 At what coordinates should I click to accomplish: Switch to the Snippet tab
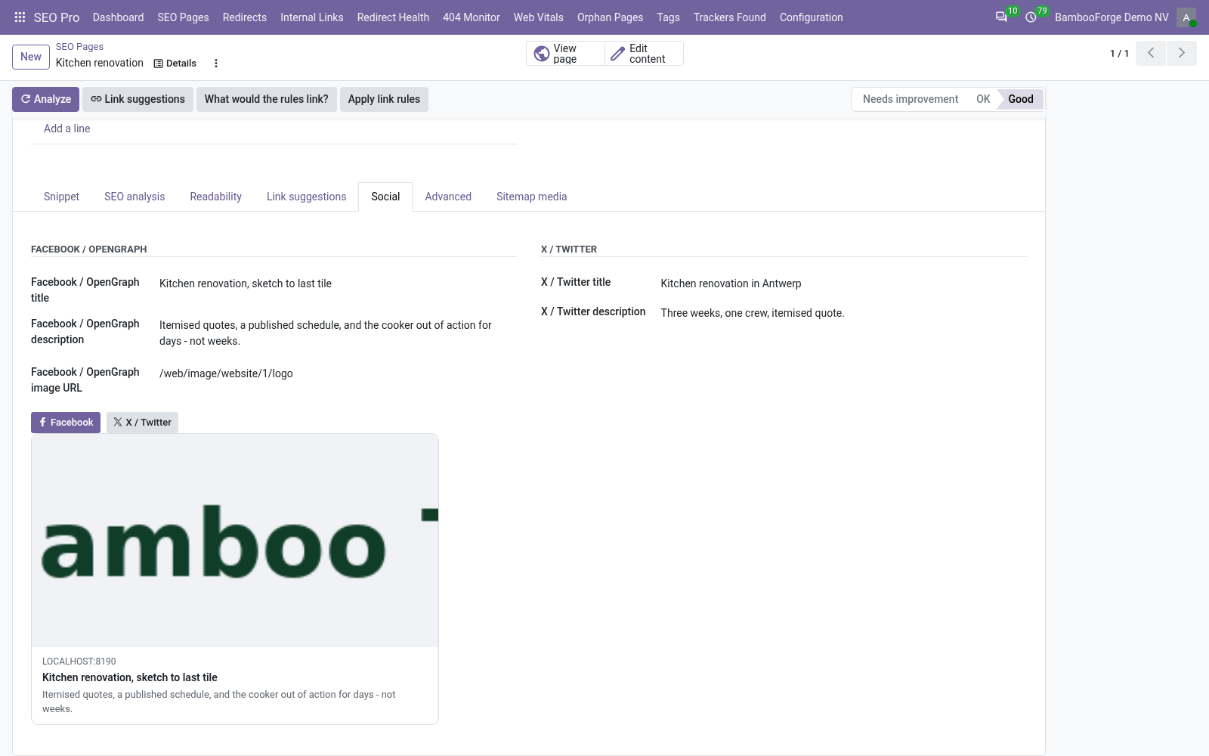pyautogui.click(x=61, y=197)
